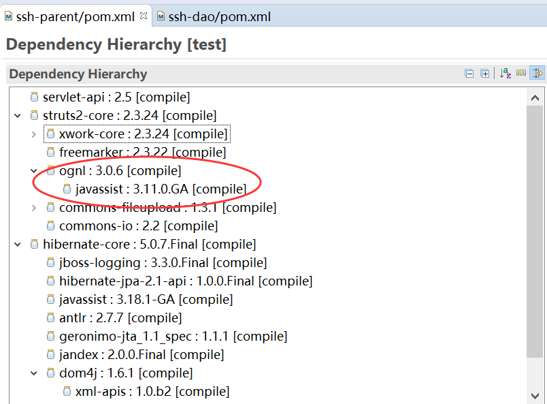
Task: Click the scroll down arrow of dependency list
Action: point(535,396)
